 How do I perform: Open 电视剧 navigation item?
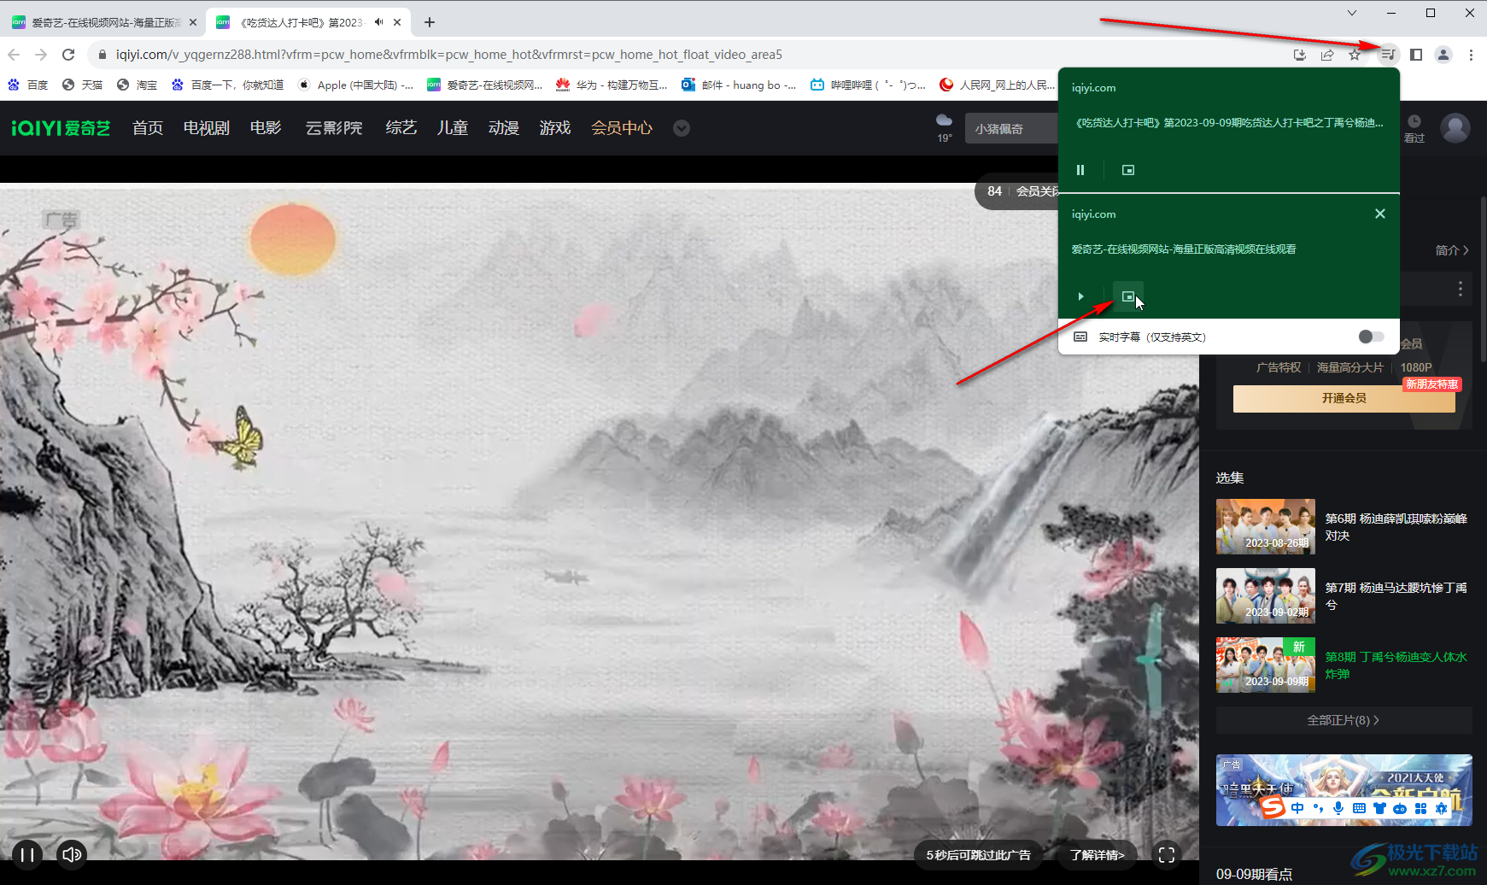pyautogui.click(x=207, y=128)
